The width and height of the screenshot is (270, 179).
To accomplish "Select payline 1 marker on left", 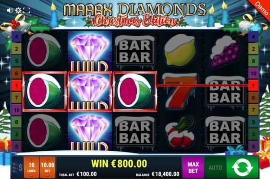I will click(16, 85).
